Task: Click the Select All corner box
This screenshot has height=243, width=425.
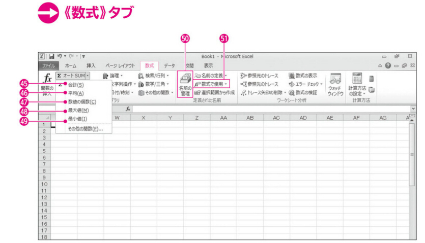Action: pos(45,118)
